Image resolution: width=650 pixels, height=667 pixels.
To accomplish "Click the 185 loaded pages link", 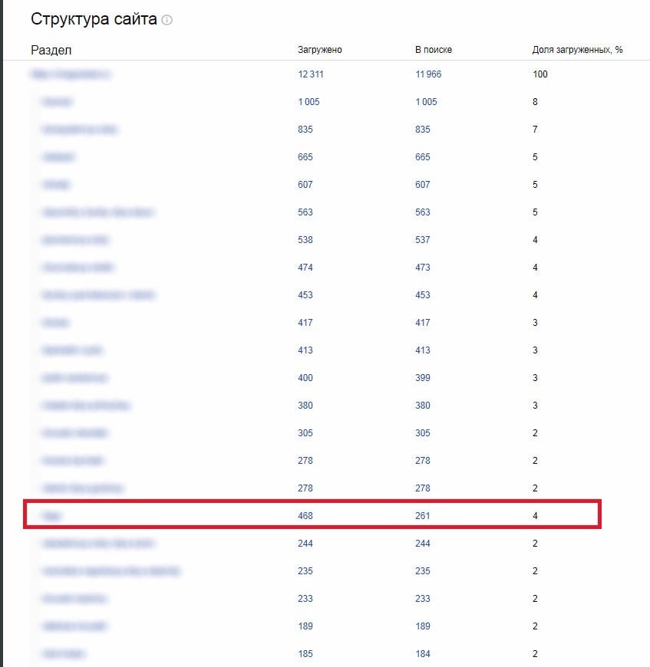I will (x=305, y=654).
